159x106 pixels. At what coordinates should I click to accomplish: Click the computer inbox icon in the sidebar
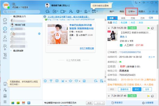tap(5, 96)
